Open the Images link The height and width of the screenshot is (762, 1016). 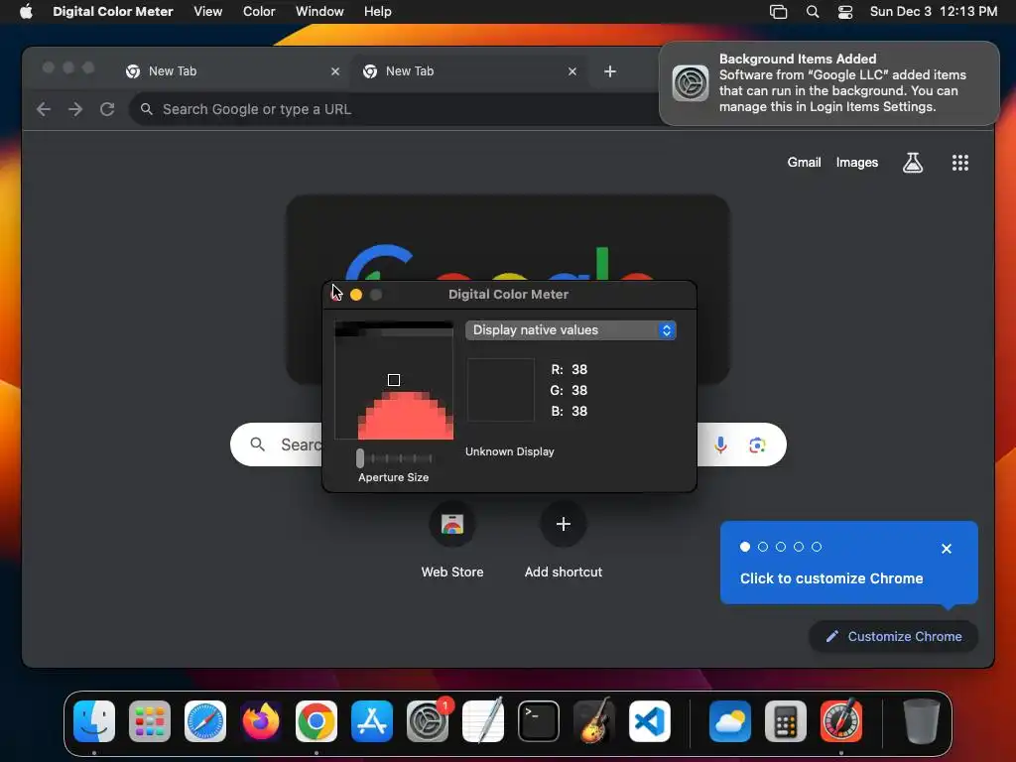(x=856, y=163)
